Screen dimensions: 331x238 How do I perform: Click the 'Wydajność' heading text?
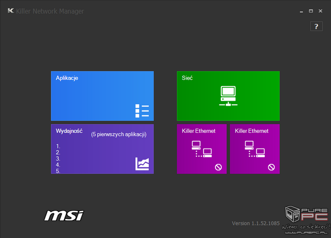point(69,131)
